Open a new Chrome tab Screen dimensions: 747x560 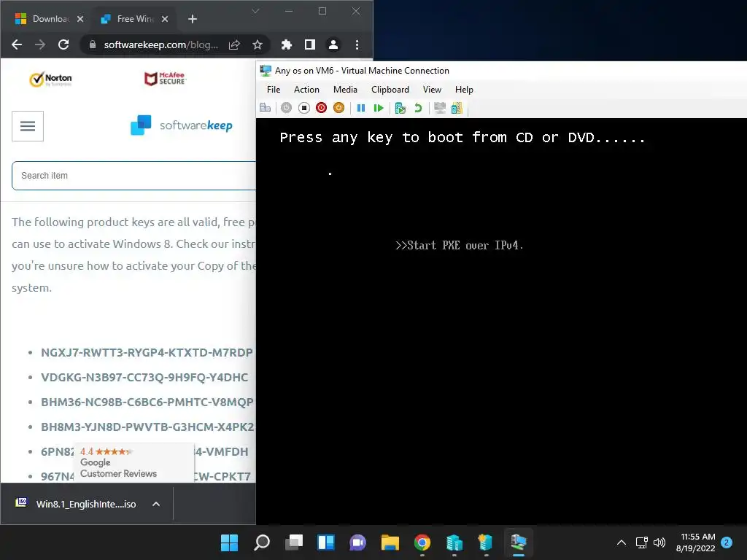(x=193, y=19)
